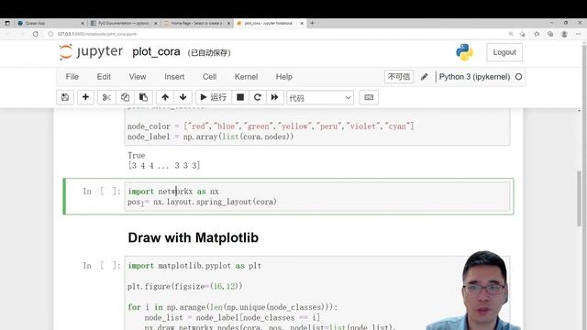Click the Jupyter logo
587x330 pixels.
[x=91, y=51]
